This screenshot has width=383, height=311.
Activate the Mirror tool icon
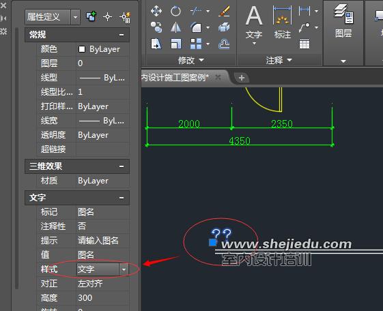(x=175, y=27)
